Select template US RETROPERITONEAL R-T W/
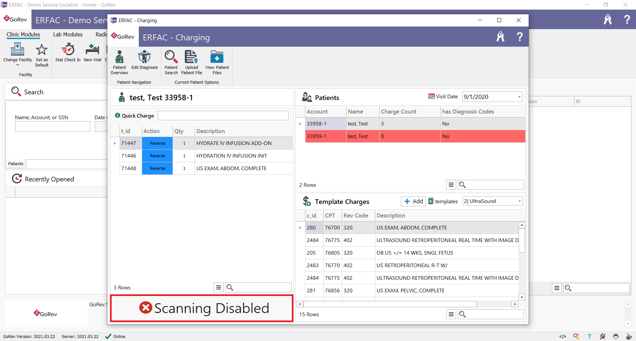The image size is (636, 341). [x=412, y=266]
